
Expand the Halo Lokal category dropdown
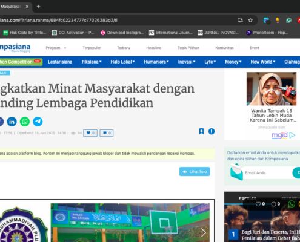pyautogui.click(x=122, y=62)
